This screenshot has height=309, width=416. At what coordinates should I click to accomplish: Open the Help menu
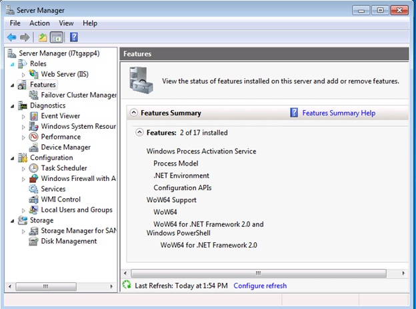pos(90,23)
